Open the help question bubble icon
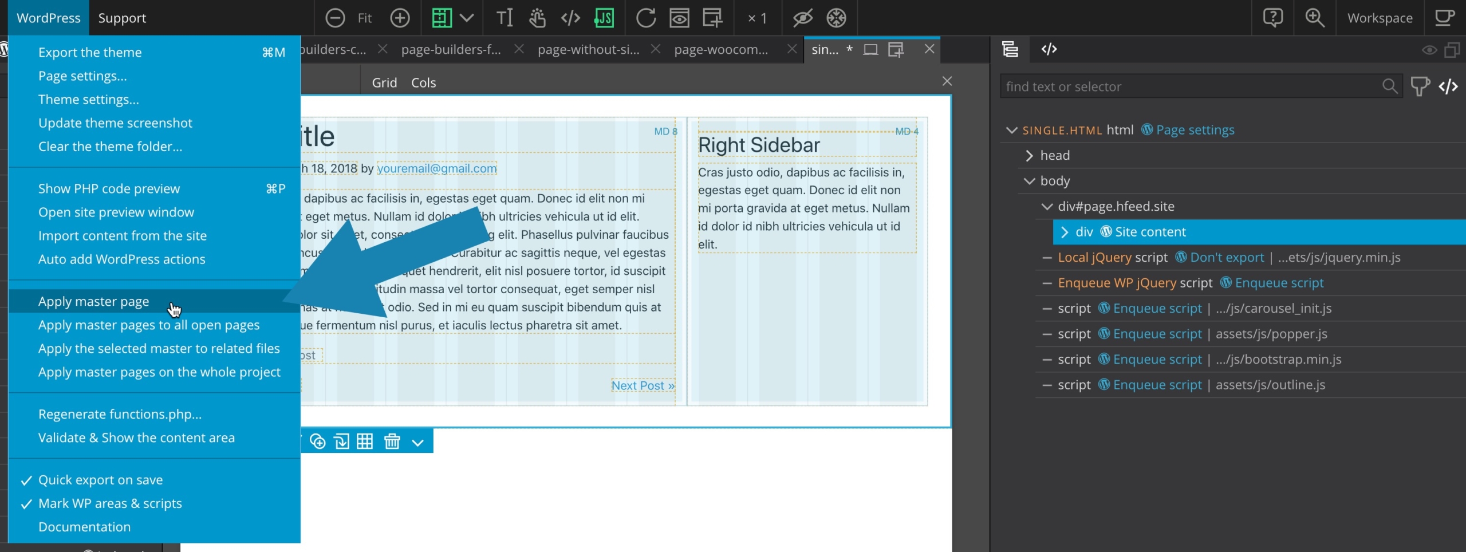This screenshot has height=552, width=1466. point(1272,18)
